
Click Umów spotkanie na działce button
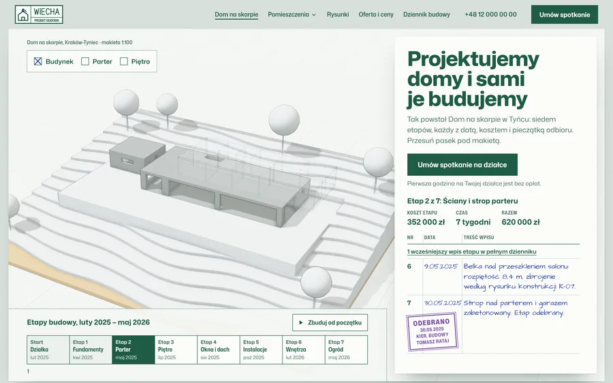coord(462,165)
